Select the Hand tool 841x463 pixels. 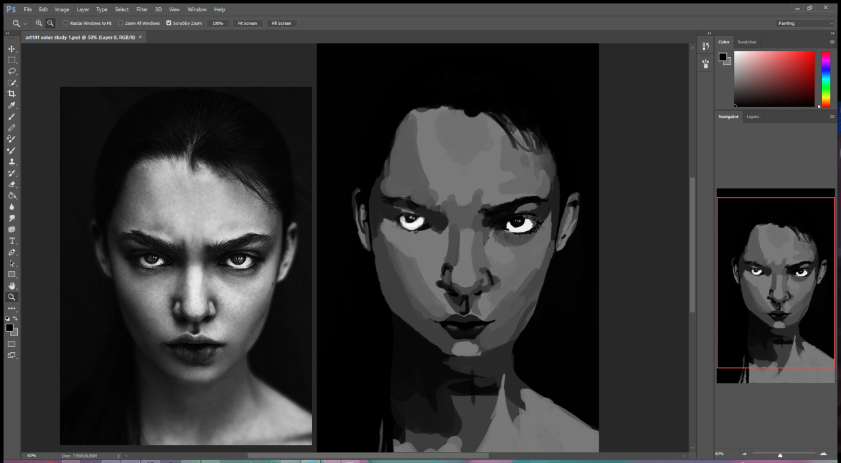click(12, 286)
